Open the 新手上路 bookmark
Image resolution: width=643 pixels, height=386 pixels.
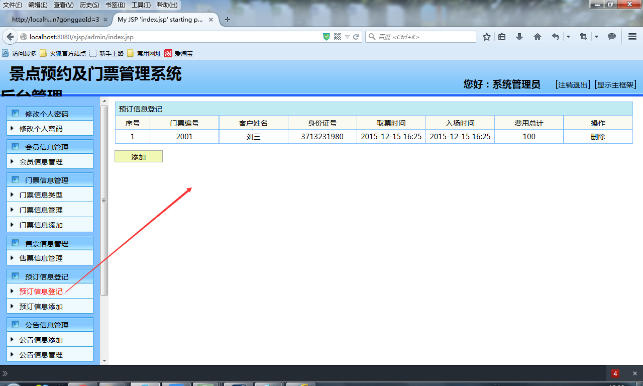106,53
